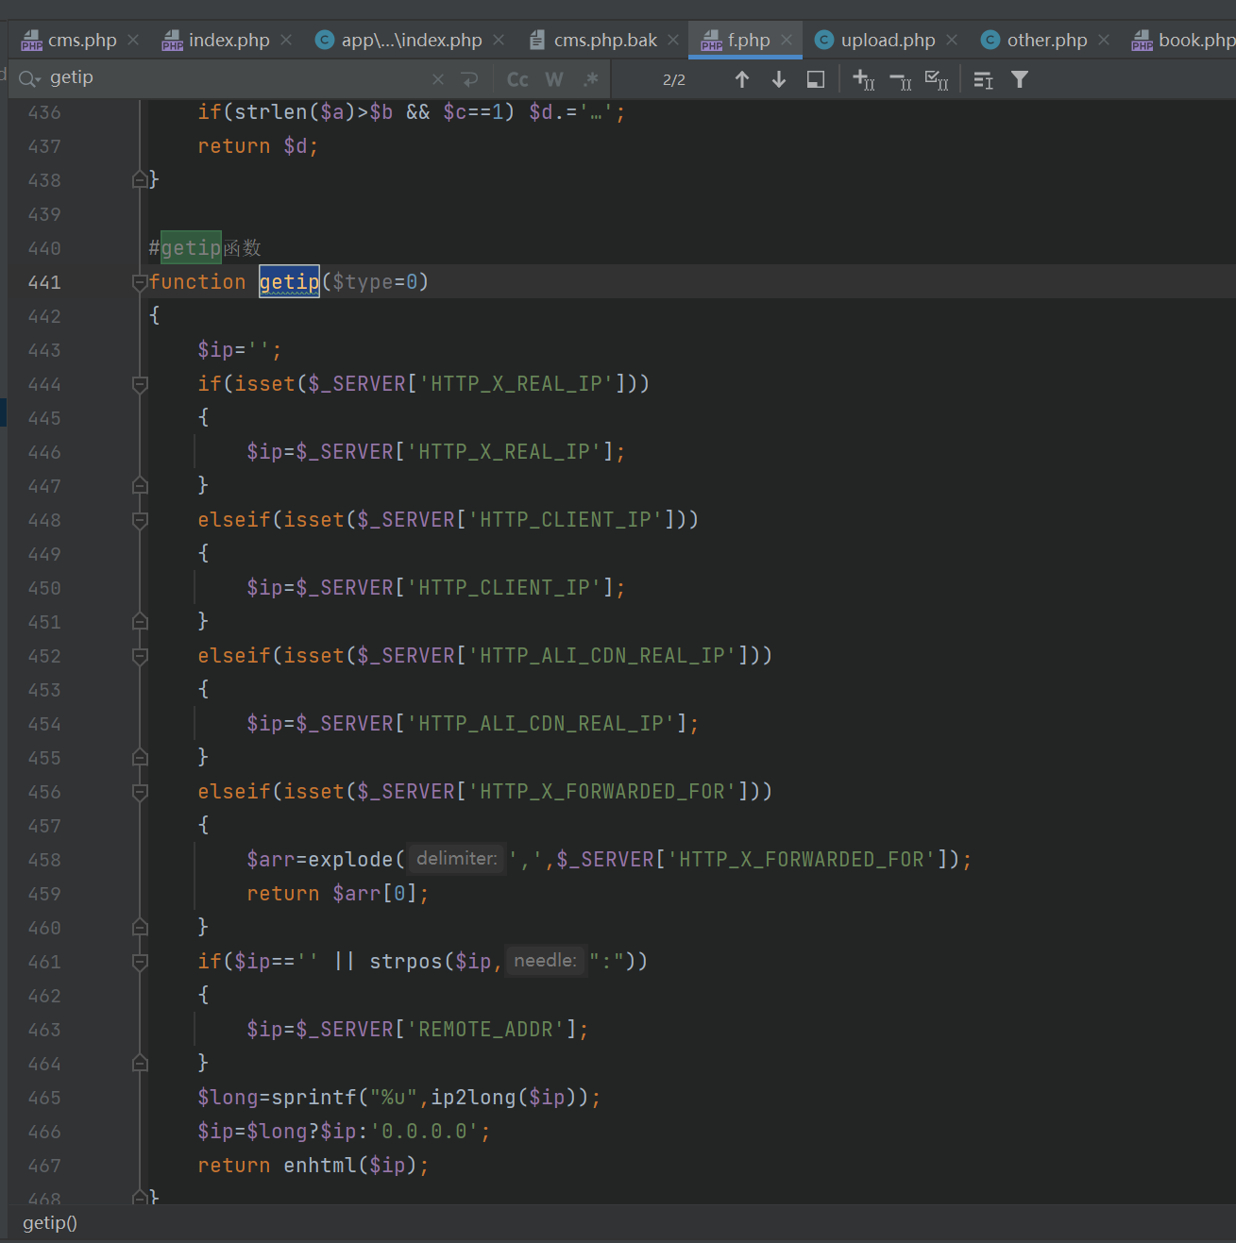Click class icon on other.php tab

[990, 40]
